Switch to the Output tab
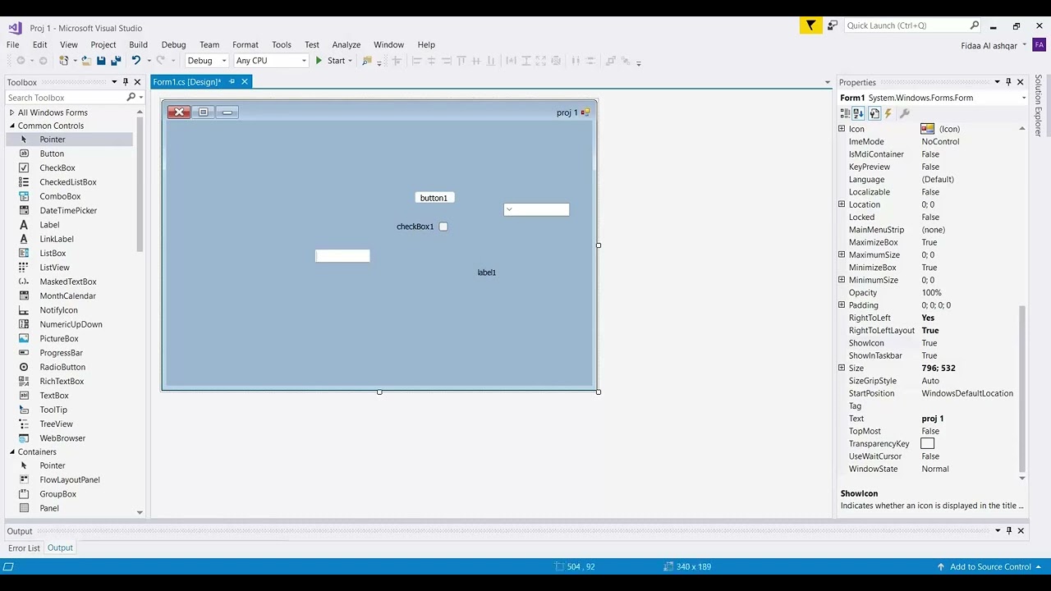Image resolution: width=1051 pixels, height=591 pixels. tap(60, 548)
